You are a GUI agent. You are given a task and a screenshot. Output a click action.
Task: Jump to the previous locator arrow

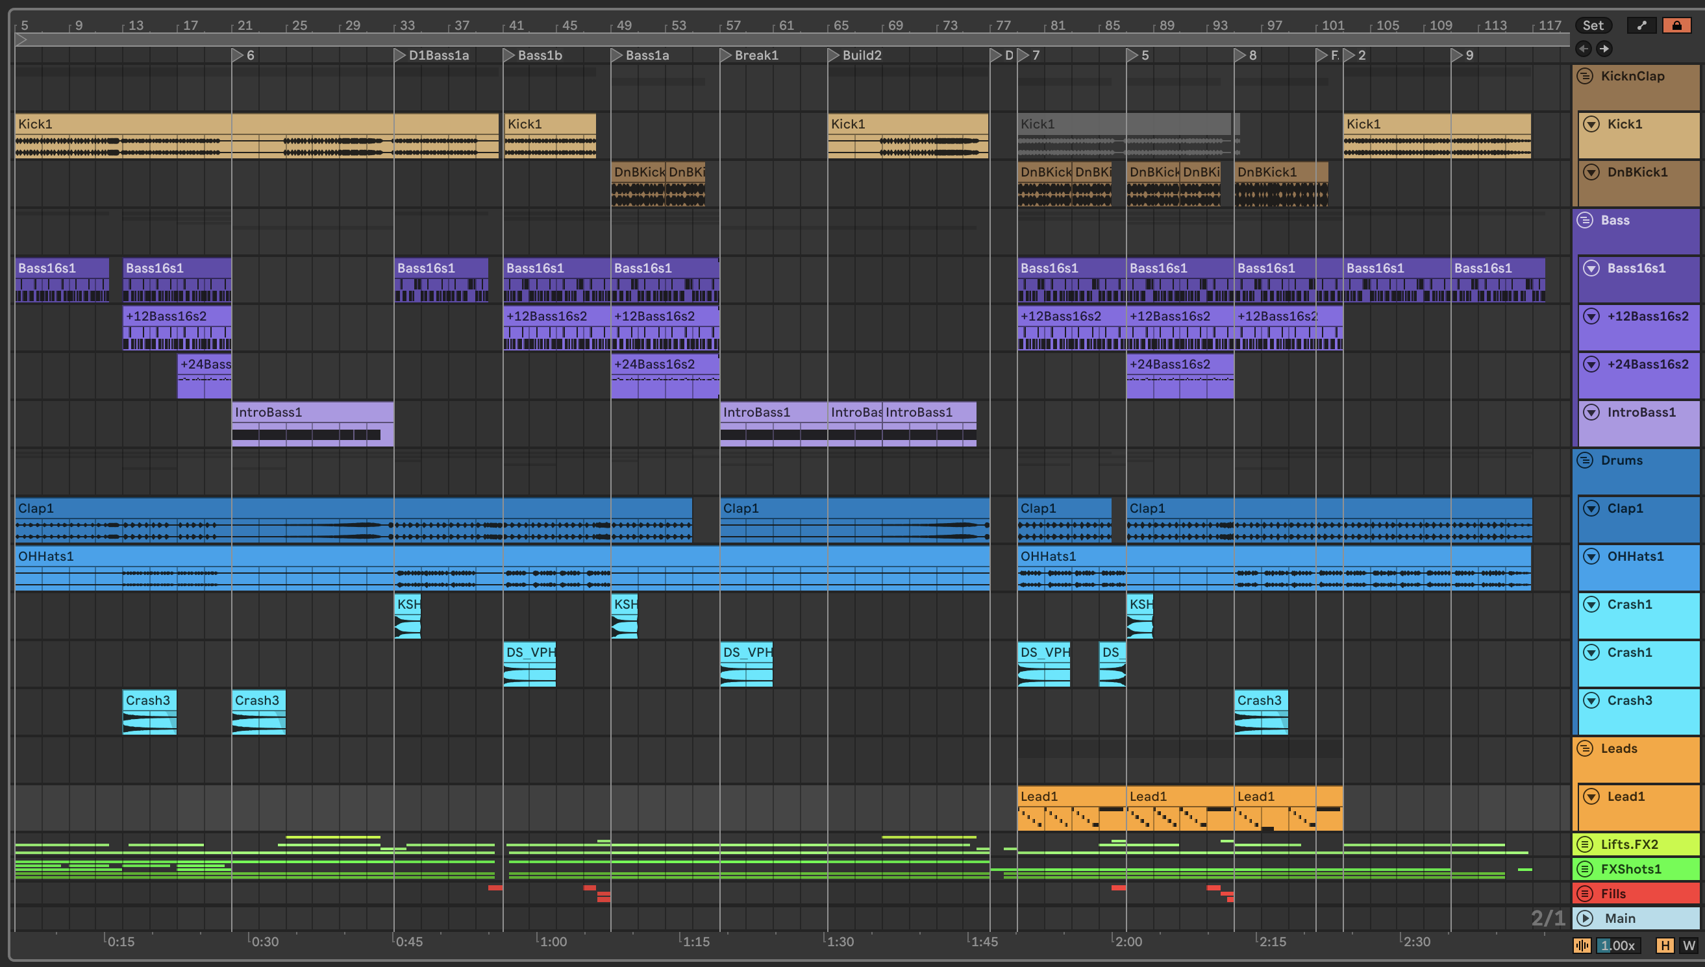(x=1584, y=49)
